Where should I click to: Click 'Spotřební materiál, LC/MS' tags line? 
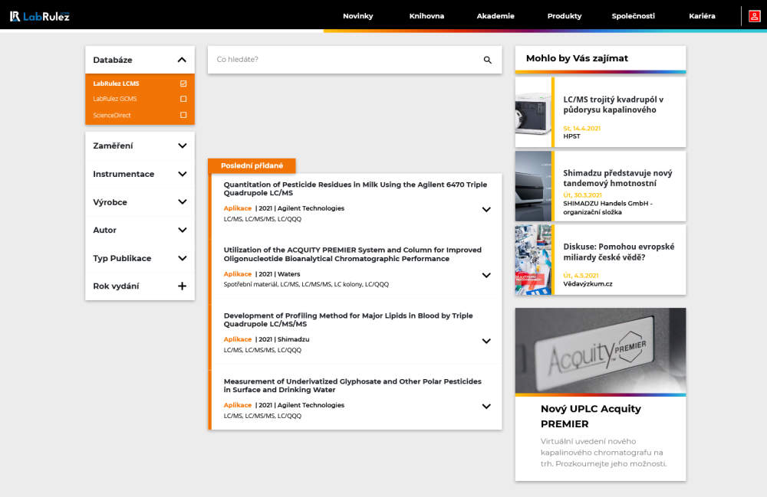tap(306, 284)
